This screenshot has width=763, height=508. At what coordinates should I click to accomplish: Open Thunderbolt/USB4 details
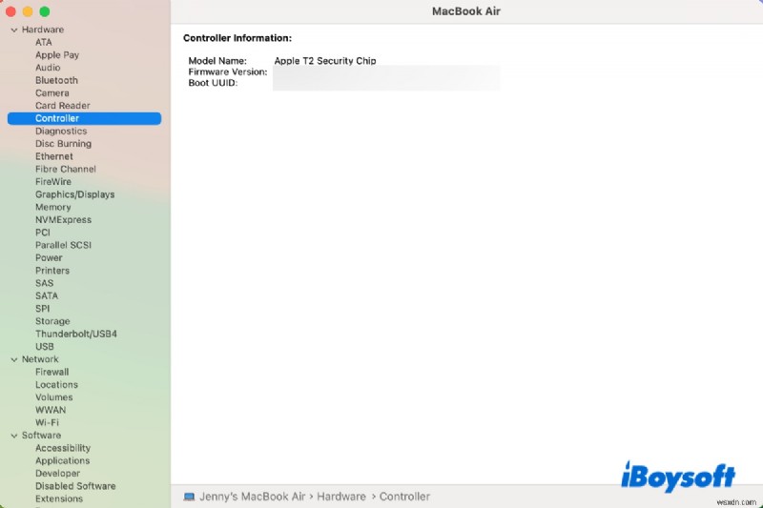[x=76, y=334]
